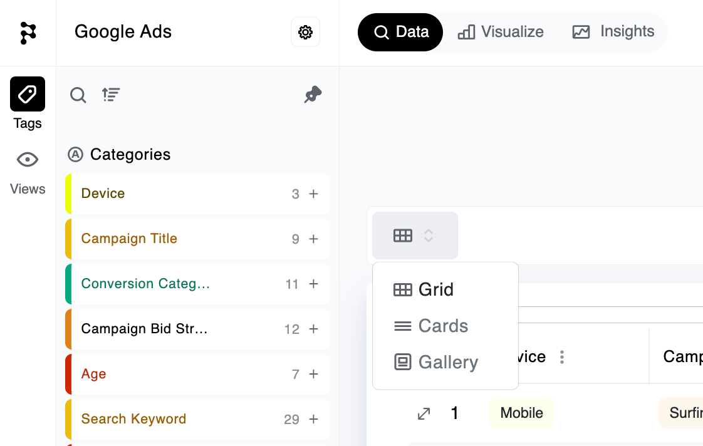
Task: Open the Tags sidebar panel
Action: click(28, 103)
